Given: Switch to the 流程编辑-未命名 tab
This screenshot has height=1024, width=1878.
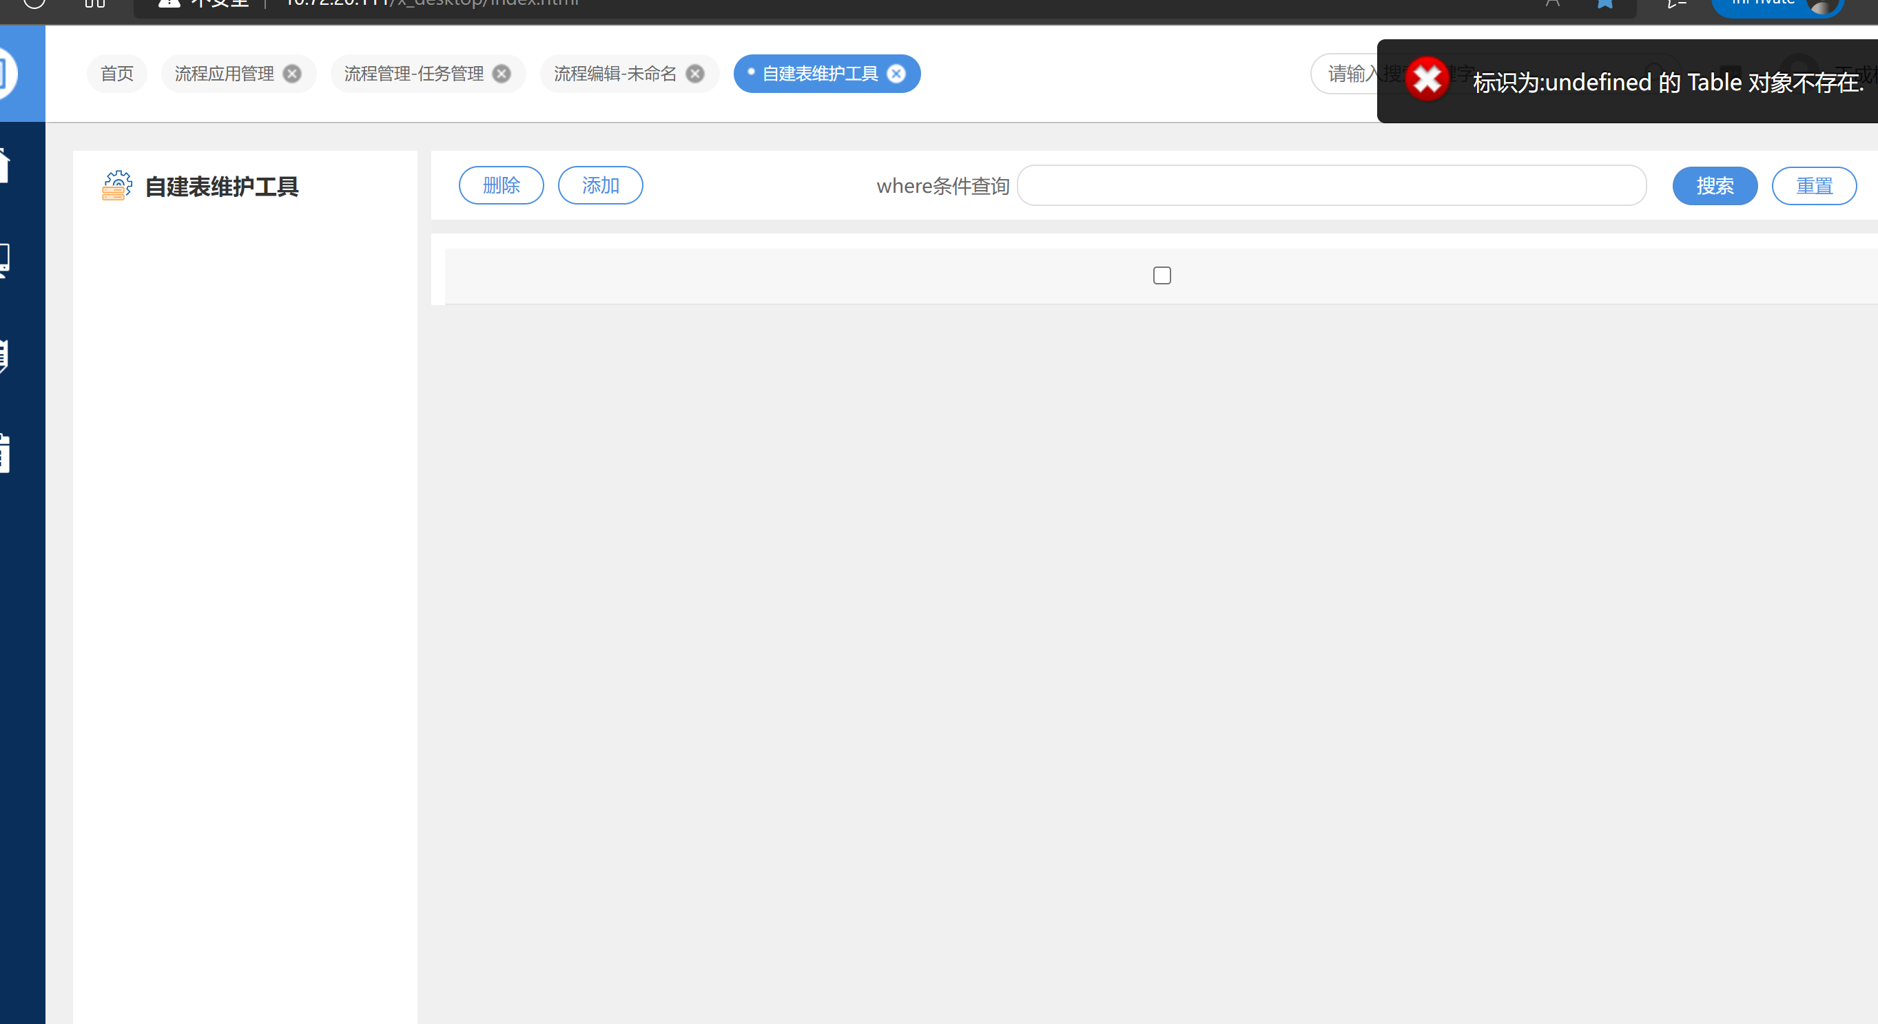Looking at the screenshot, I should (x=615, y=74).
